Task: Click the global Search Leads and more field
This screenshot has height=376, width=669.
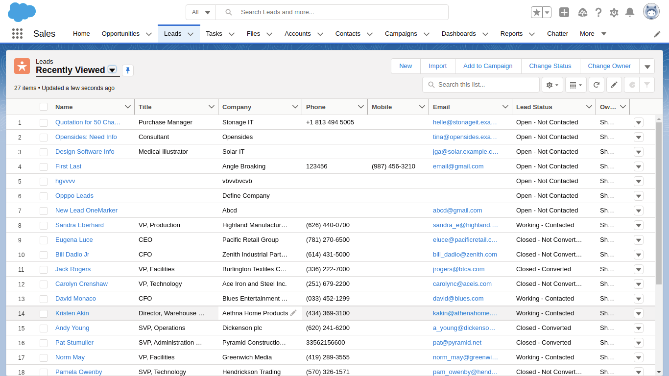Action: 332,12
